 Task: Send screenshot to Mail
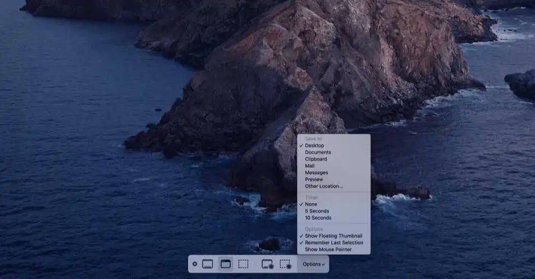click(309, 166)
